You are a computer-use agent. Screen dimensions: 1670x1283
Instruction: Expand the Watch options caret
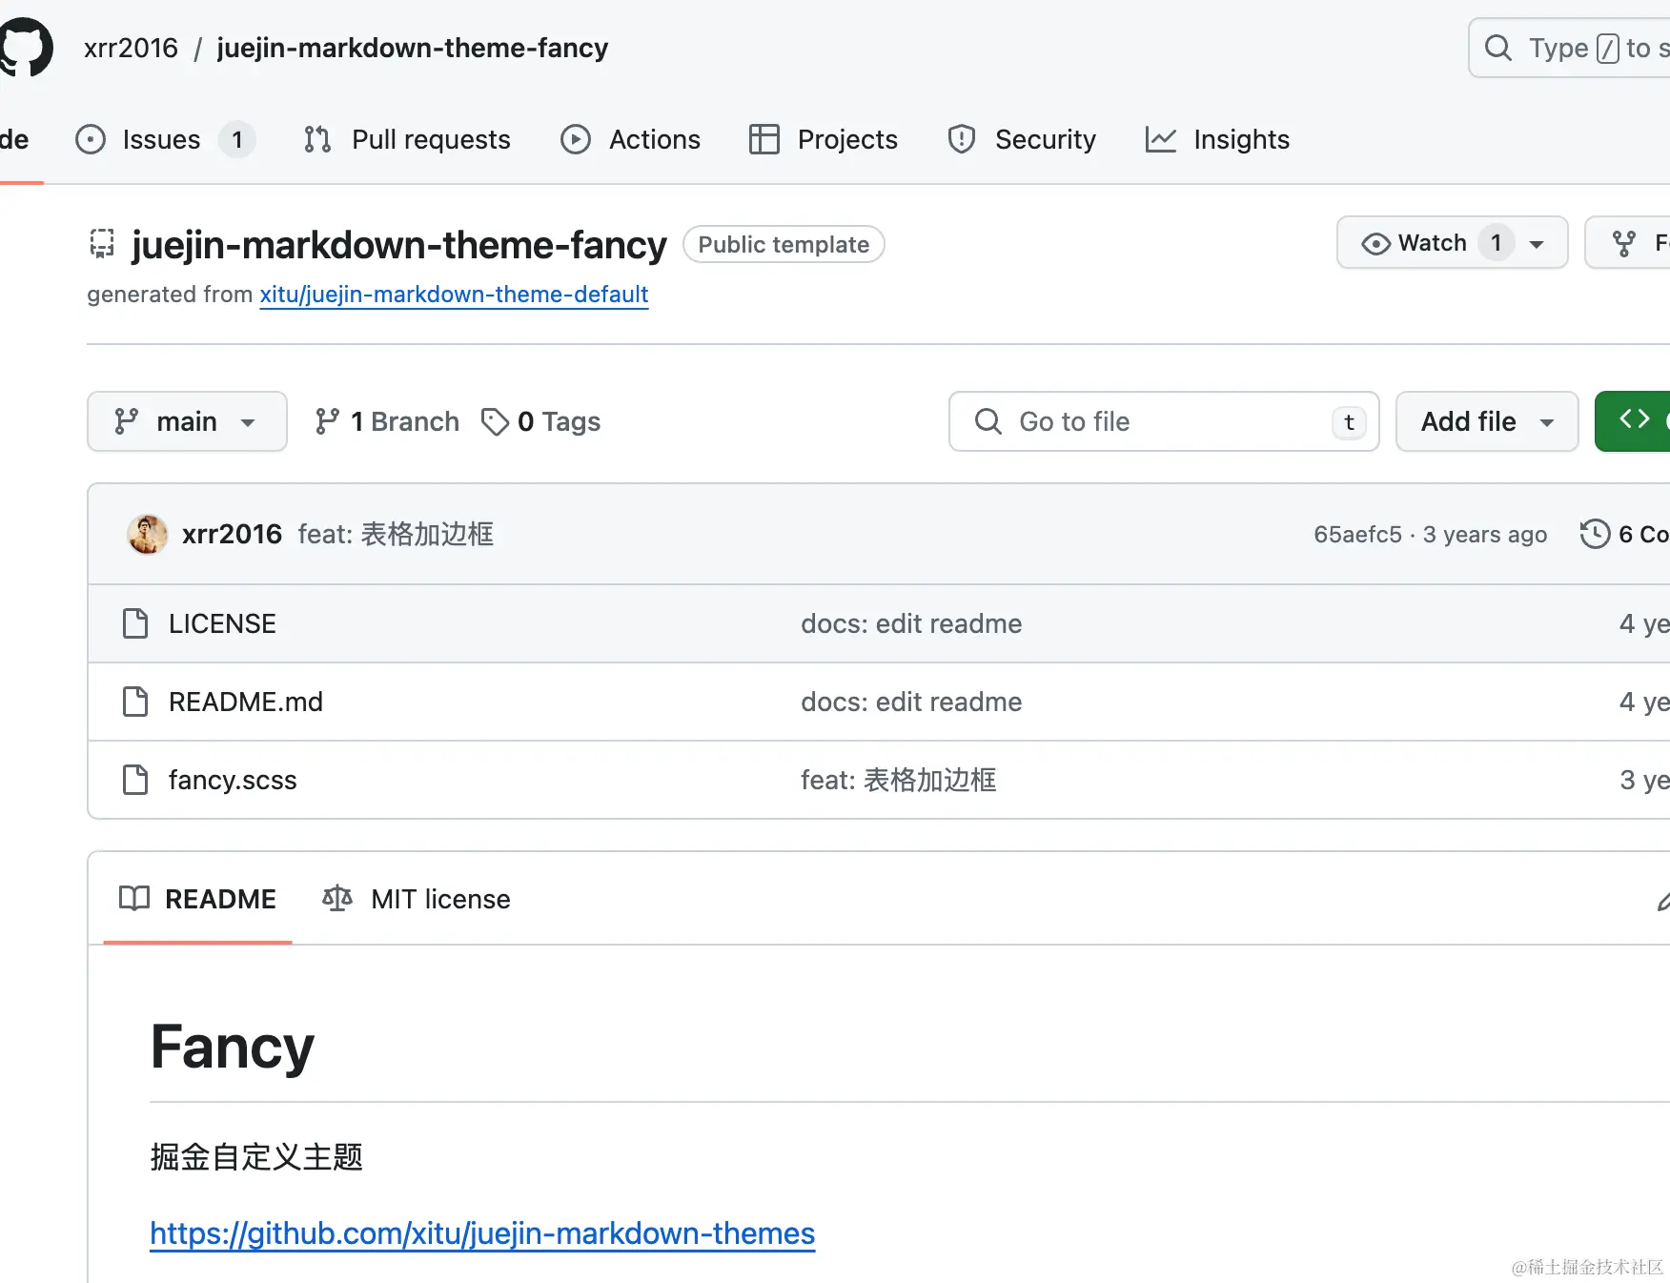click(x=1537, y=244)
